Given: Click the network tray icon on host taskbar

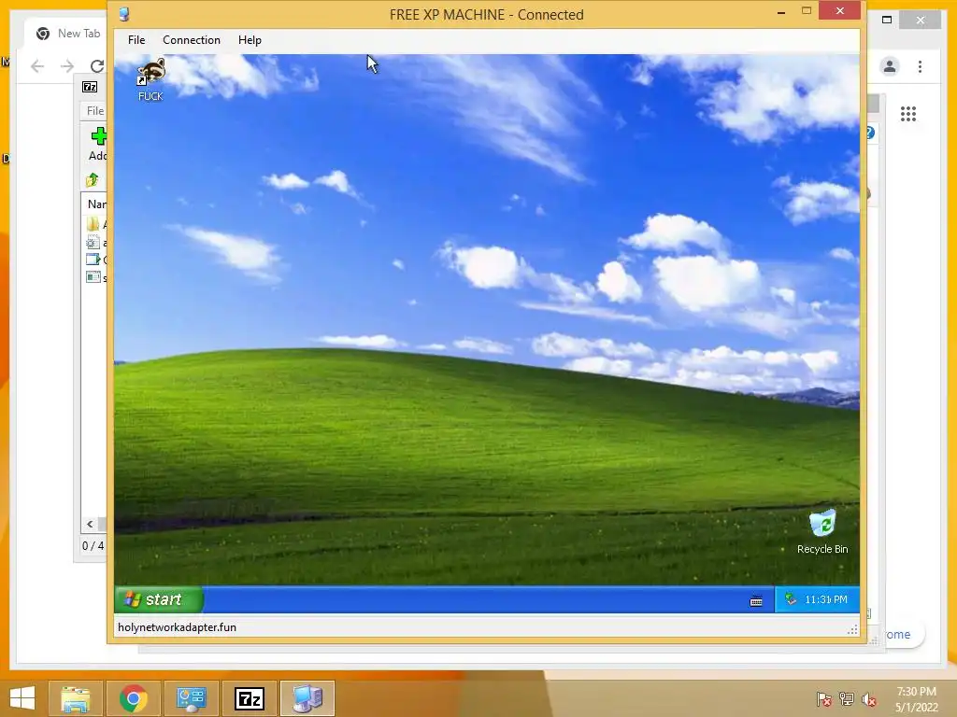Looking at the screenshot, I should tap(847, 698).
